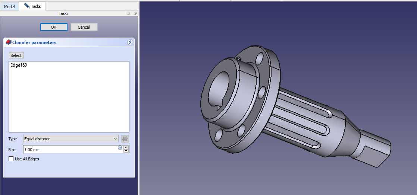The image size is (417, 195).
Task: Click the Tasks panel stacked-window icon
Action: click(128, 13)
